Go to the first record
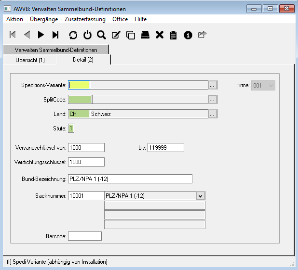Viewport: 298px width, 270px height. 13,35
